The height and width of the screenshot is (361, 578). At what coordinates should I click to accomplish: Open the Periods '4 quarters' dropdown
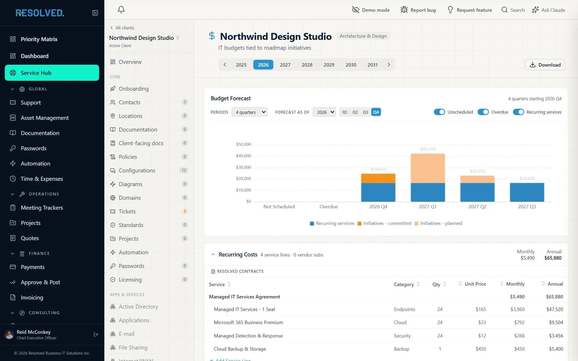pyautogui.click(x=250, y=112)
